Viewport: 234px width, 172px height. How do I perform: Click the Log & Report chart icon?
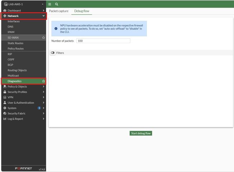pos(5,119)
